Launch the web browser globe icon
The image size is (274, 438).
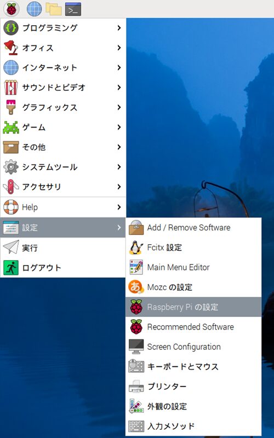click(34, 9)
